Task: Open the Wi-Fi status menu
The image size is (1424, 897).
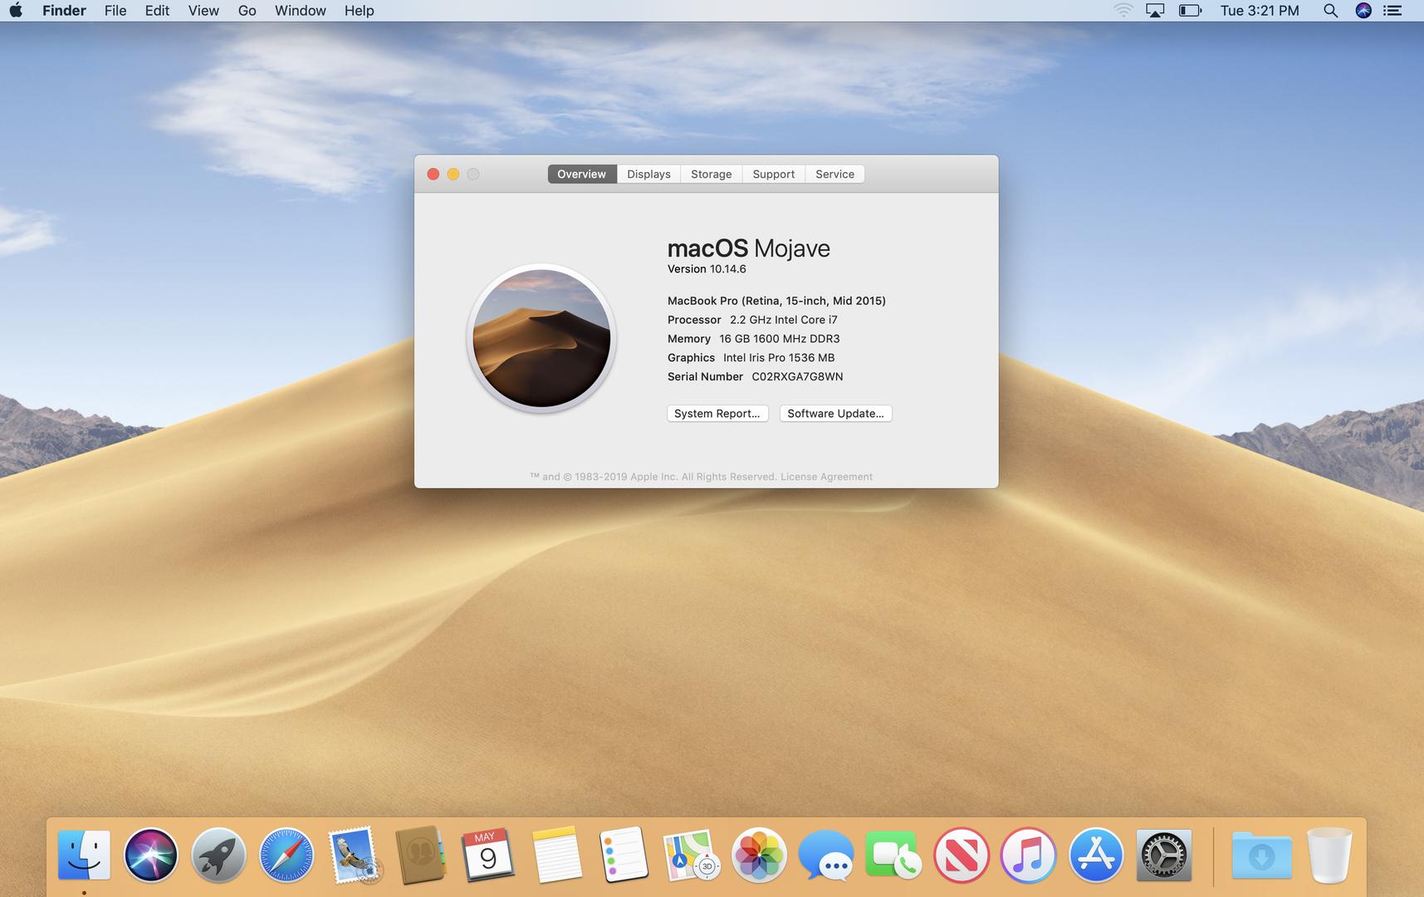Action: [x=1123, y=11]
